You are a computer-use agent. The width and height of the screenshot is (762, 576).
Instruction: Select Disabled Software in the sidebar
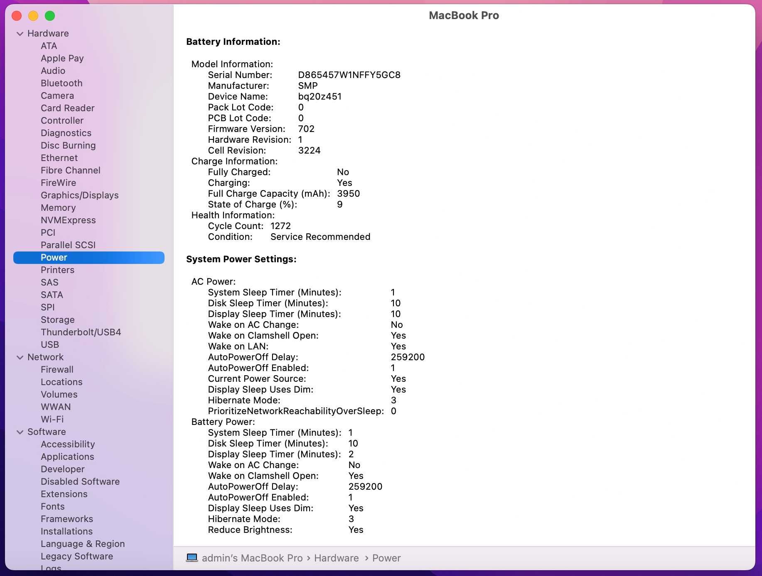pos(80,482)
